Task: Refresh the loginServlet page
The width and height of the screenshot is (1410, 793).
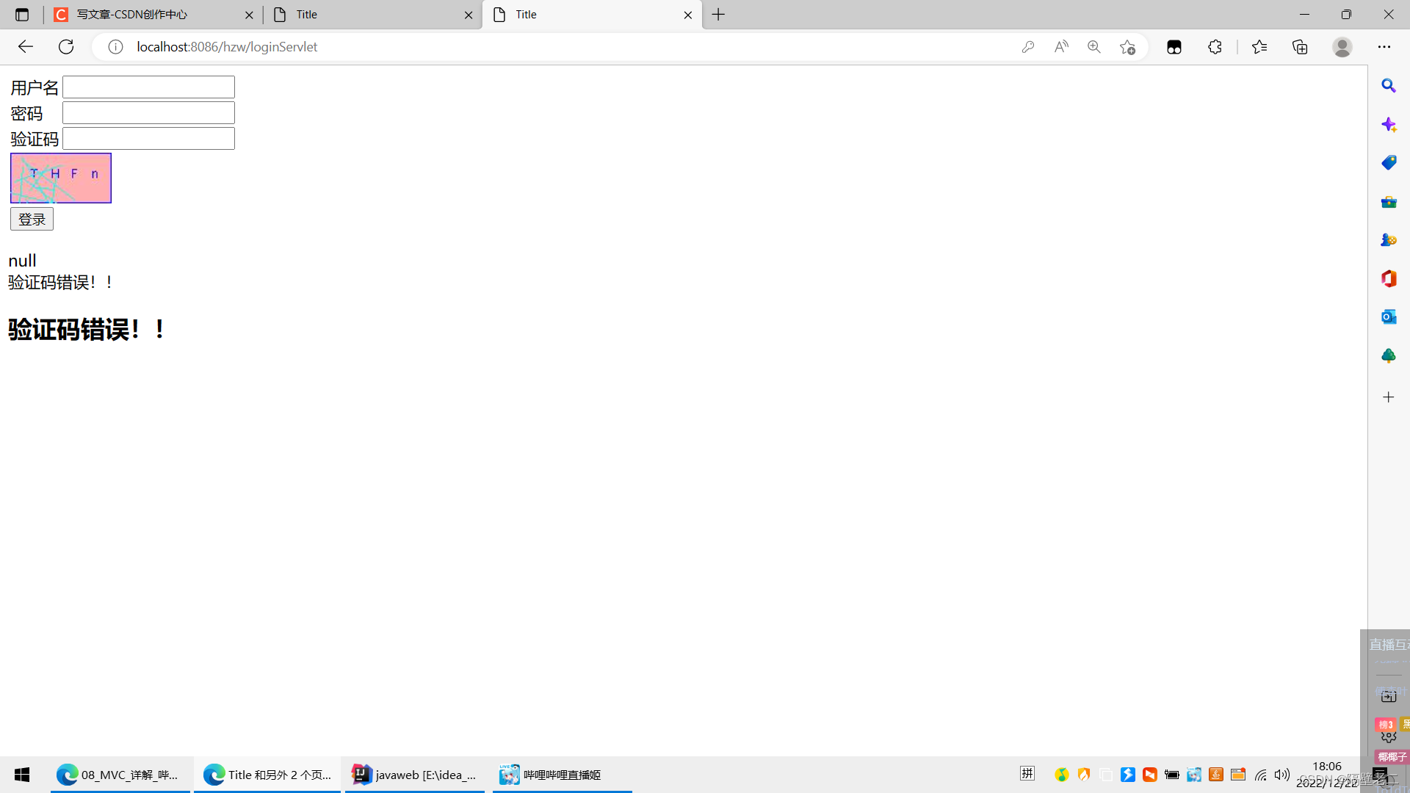Action: 66,47
